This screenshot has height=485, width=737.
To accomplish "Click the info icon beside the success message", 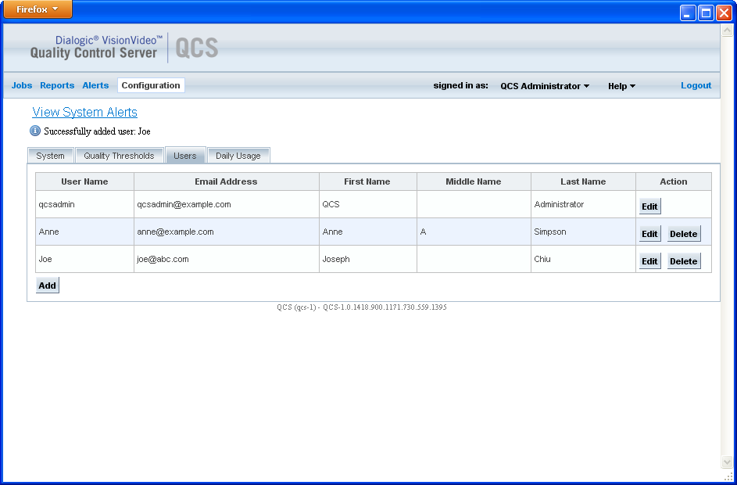I will coord(34,131).
